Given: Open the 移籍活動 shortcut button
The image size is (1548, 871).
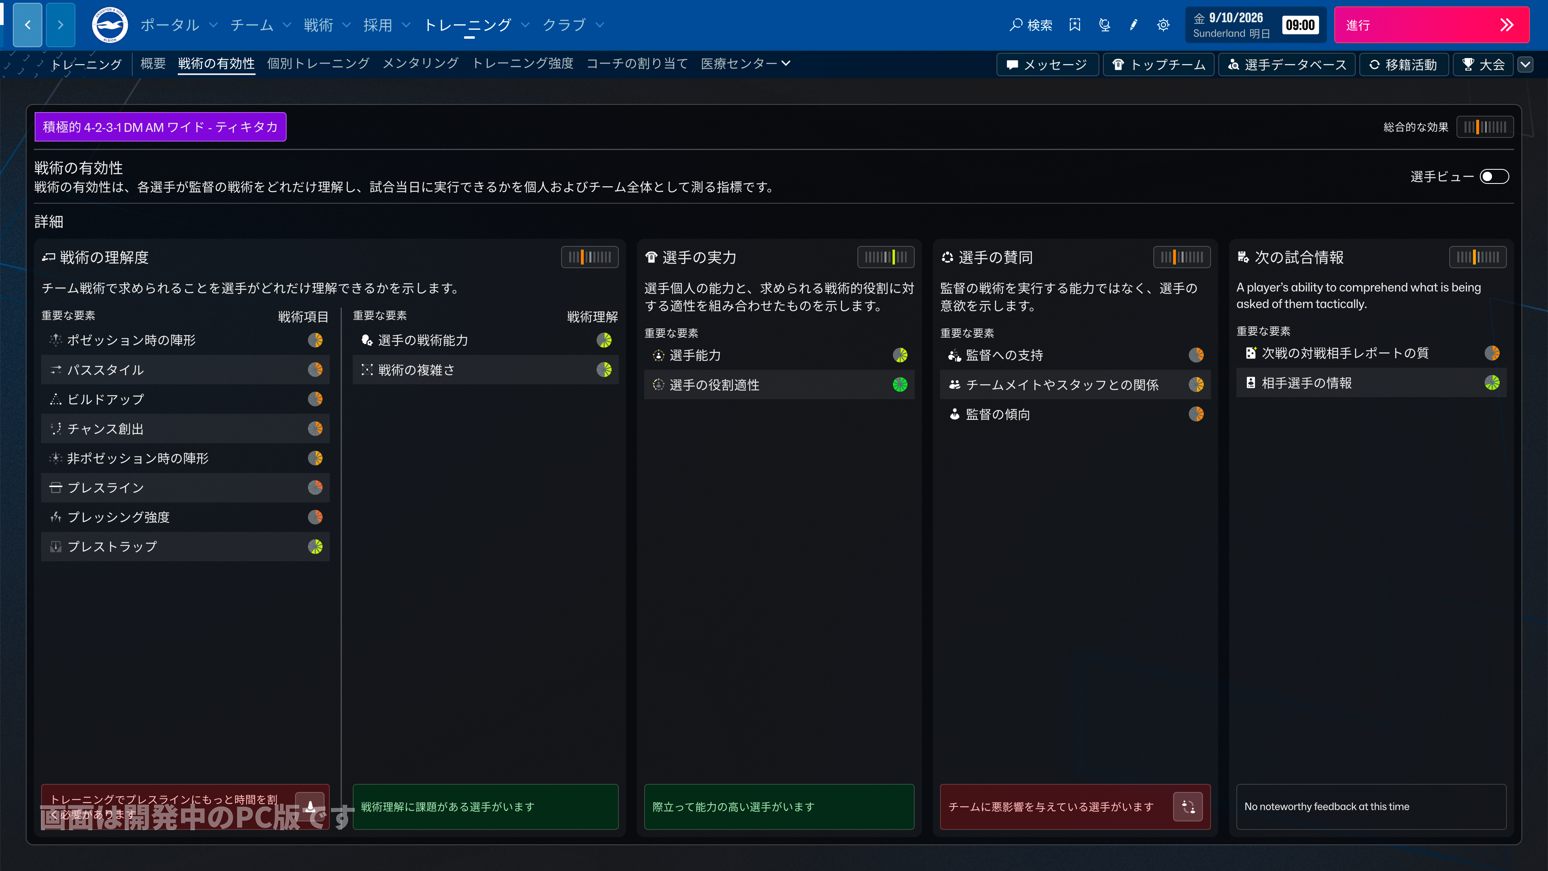Looking at the screenshot, I should pos(1404,65).
